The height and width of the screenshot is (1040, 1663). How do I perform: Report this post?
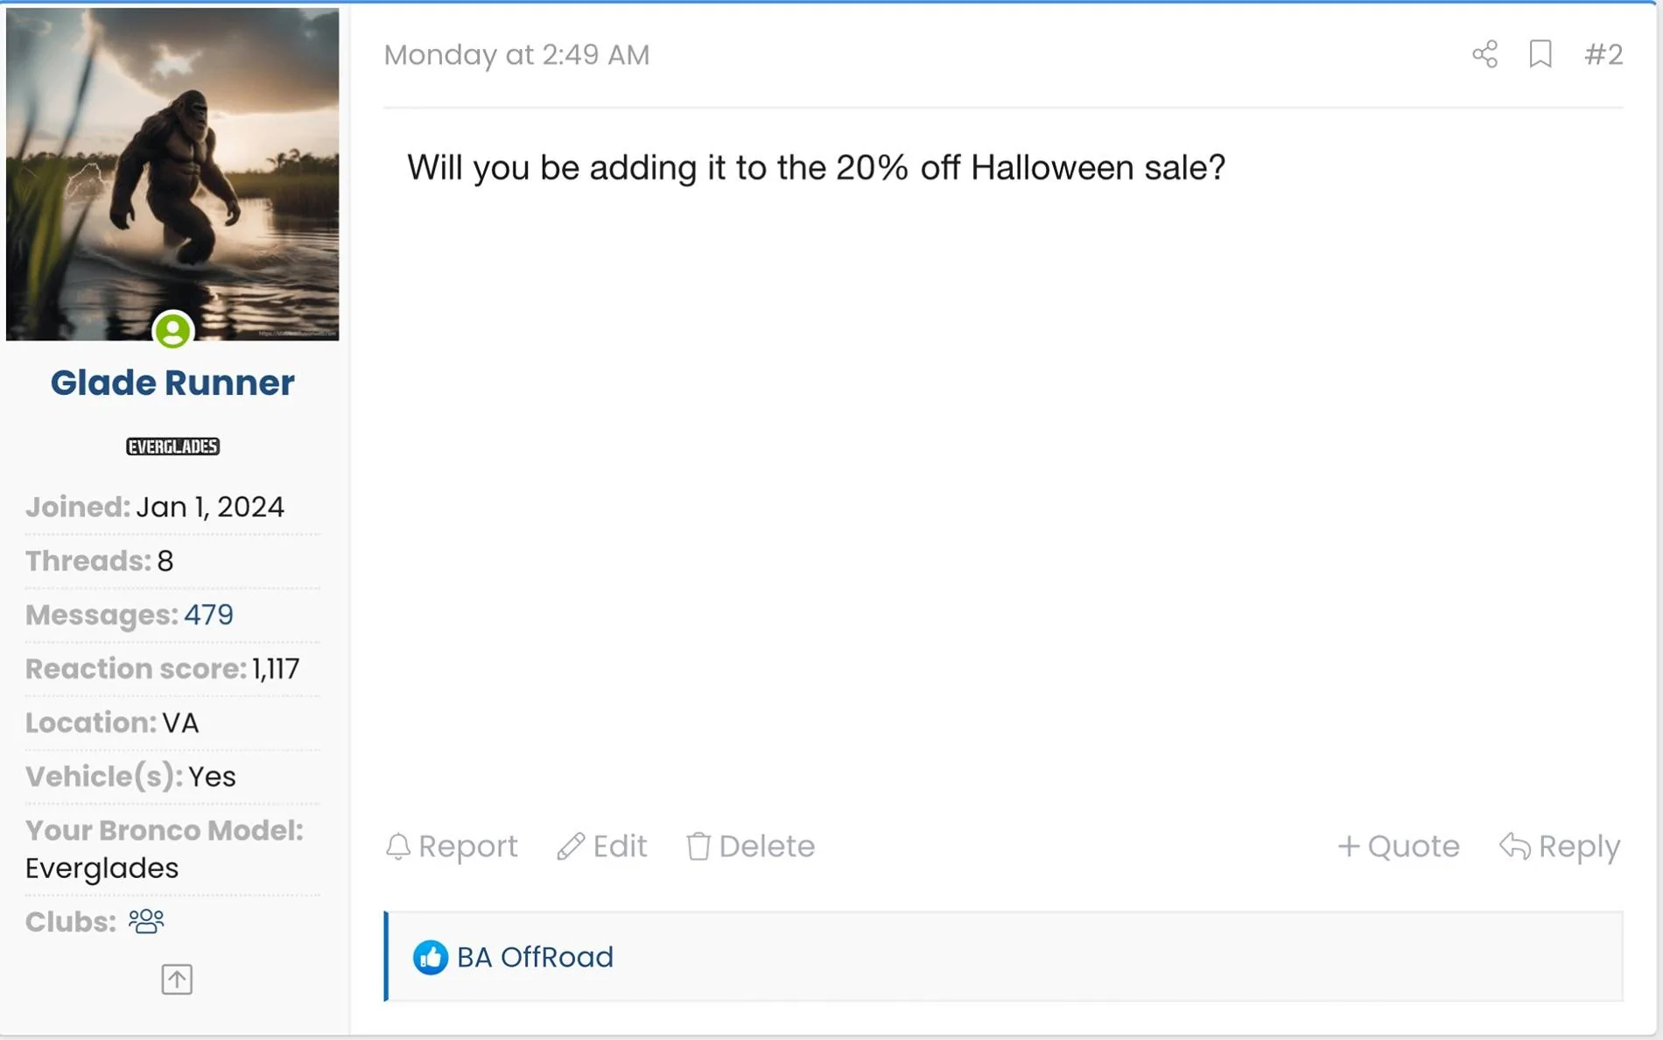coord(452,846)
